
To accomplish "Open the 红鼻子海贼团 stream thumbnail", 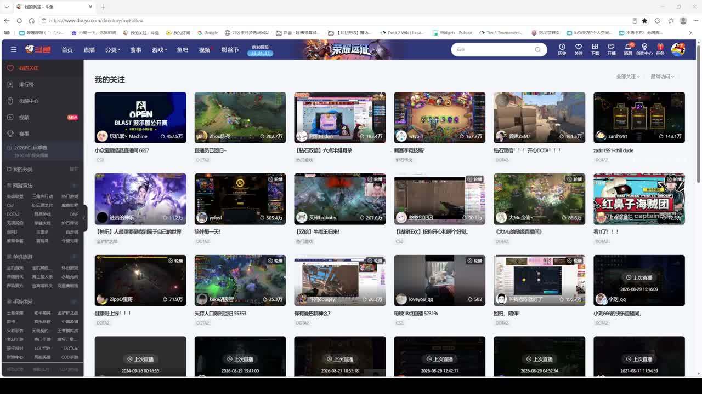I will pyautogui.click(x=639, y=199).
